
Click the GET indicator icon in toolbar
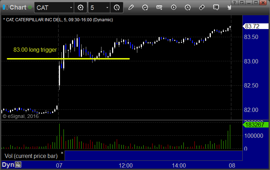pos(159,7)
